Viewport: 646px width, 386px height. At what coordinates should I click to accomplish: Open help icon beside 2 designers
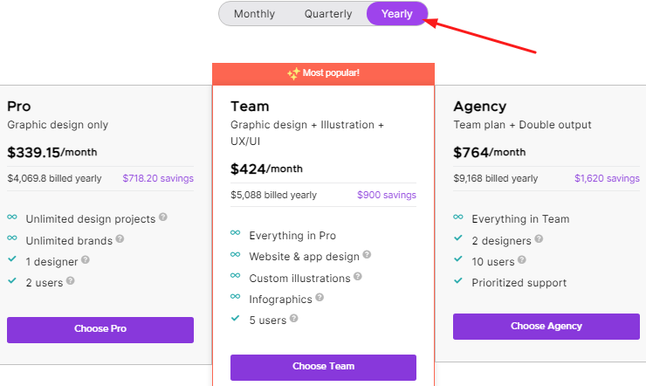[539, 238]
